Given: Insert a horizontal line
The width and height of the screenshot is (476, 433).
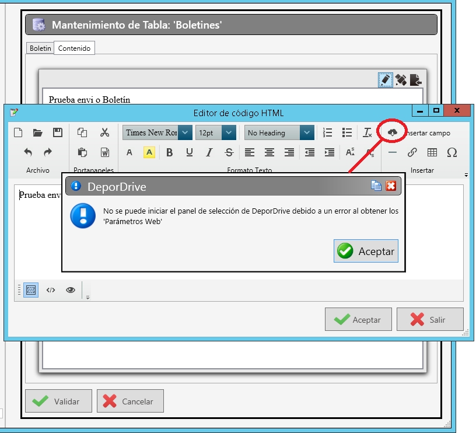Looking at the screenshot, I should [x=392, y=152].
